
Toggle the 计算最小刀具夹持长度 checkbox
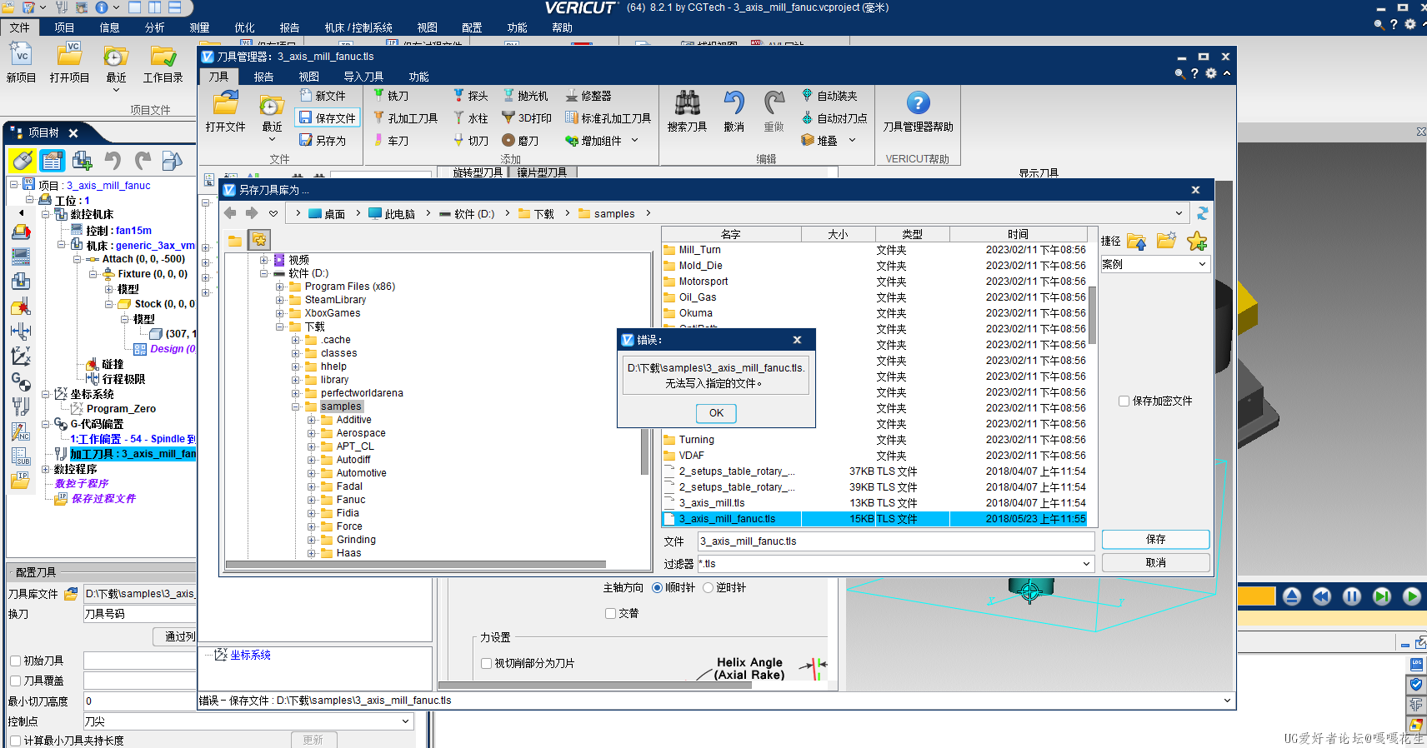click(15, 741)
